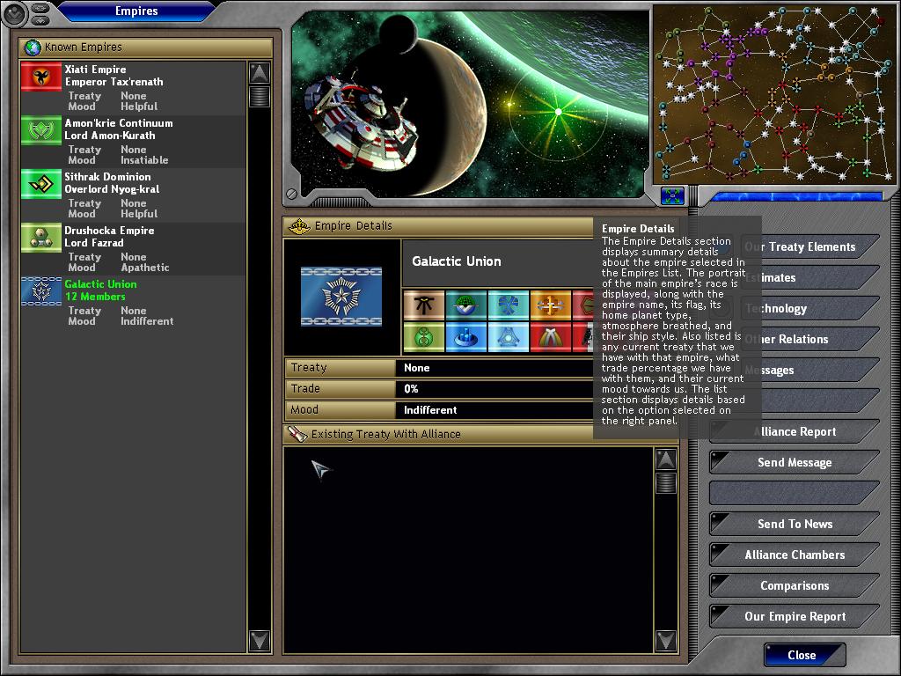Viewport: 901px width, 676px height.
Task: Open the Comparisons view
Action: coord(795,586)
